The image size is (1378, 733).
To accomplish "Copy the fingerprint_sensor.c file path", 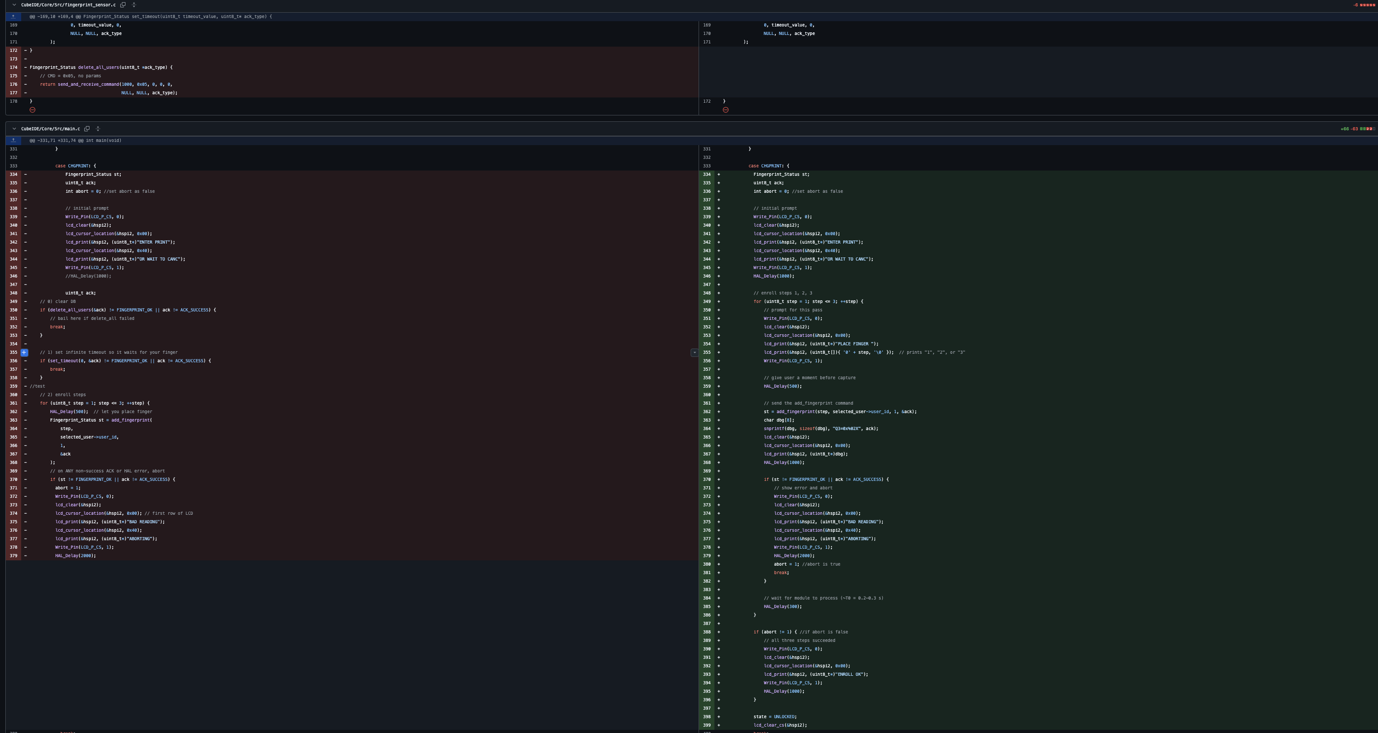I will (x=122, y=5).
